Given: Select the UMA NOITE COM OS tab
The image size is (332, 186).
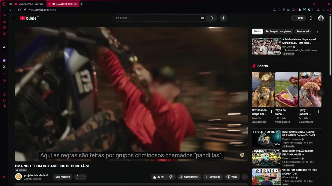Looking at the screenshot, I should point(63,4).
